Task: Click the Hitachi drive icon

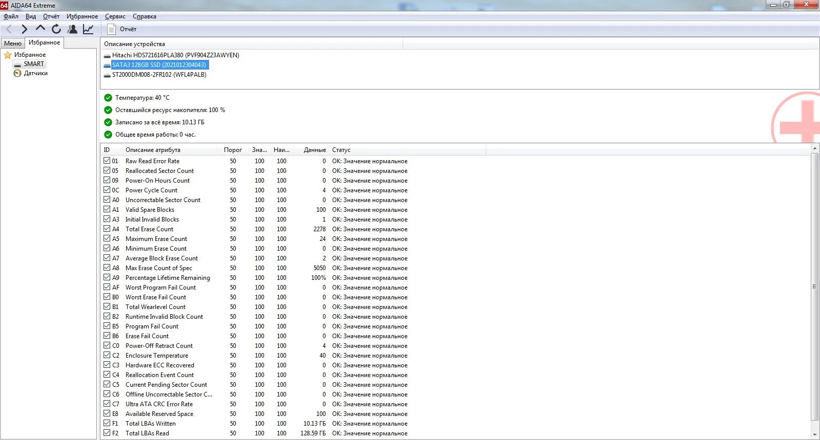Action: point(107,55)
